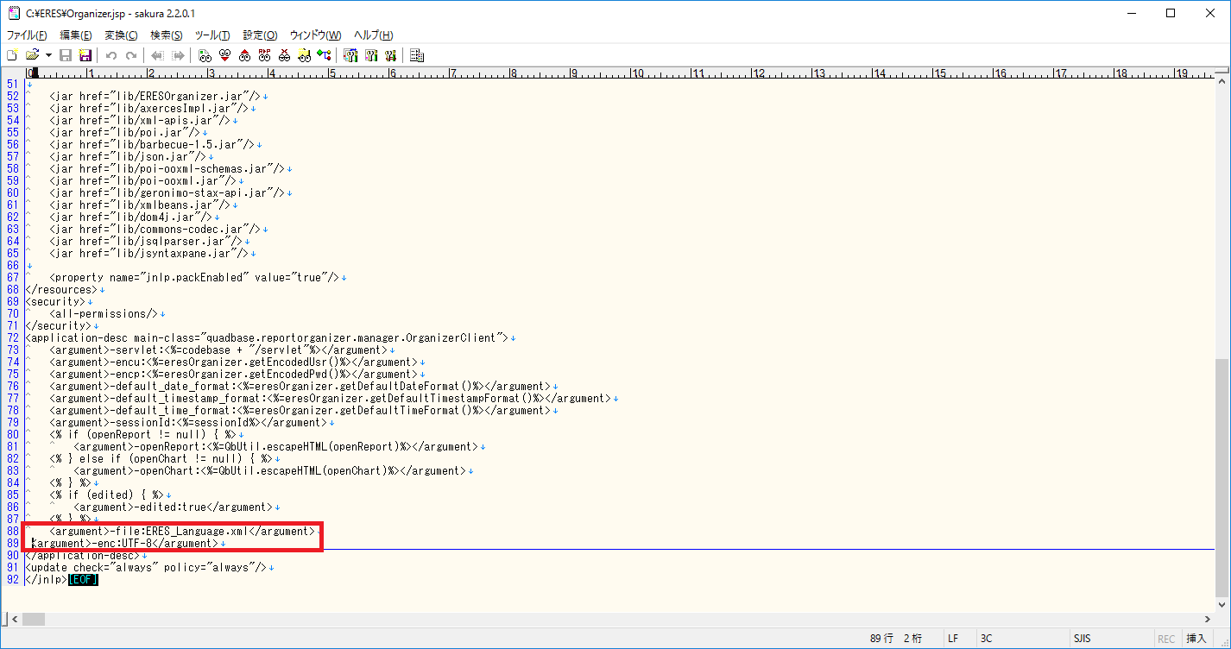Open common settings icon
Image resolution: width=1231 pixels, height=649 pixels.
click(390, 55)
